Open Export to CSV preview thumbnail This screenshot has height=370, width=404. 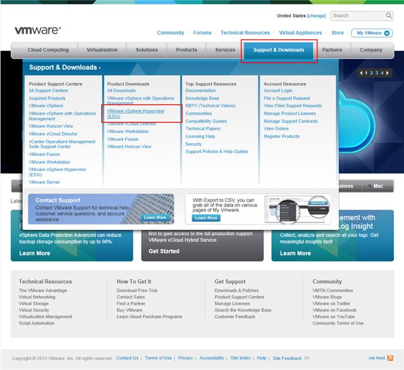point(297,209)
